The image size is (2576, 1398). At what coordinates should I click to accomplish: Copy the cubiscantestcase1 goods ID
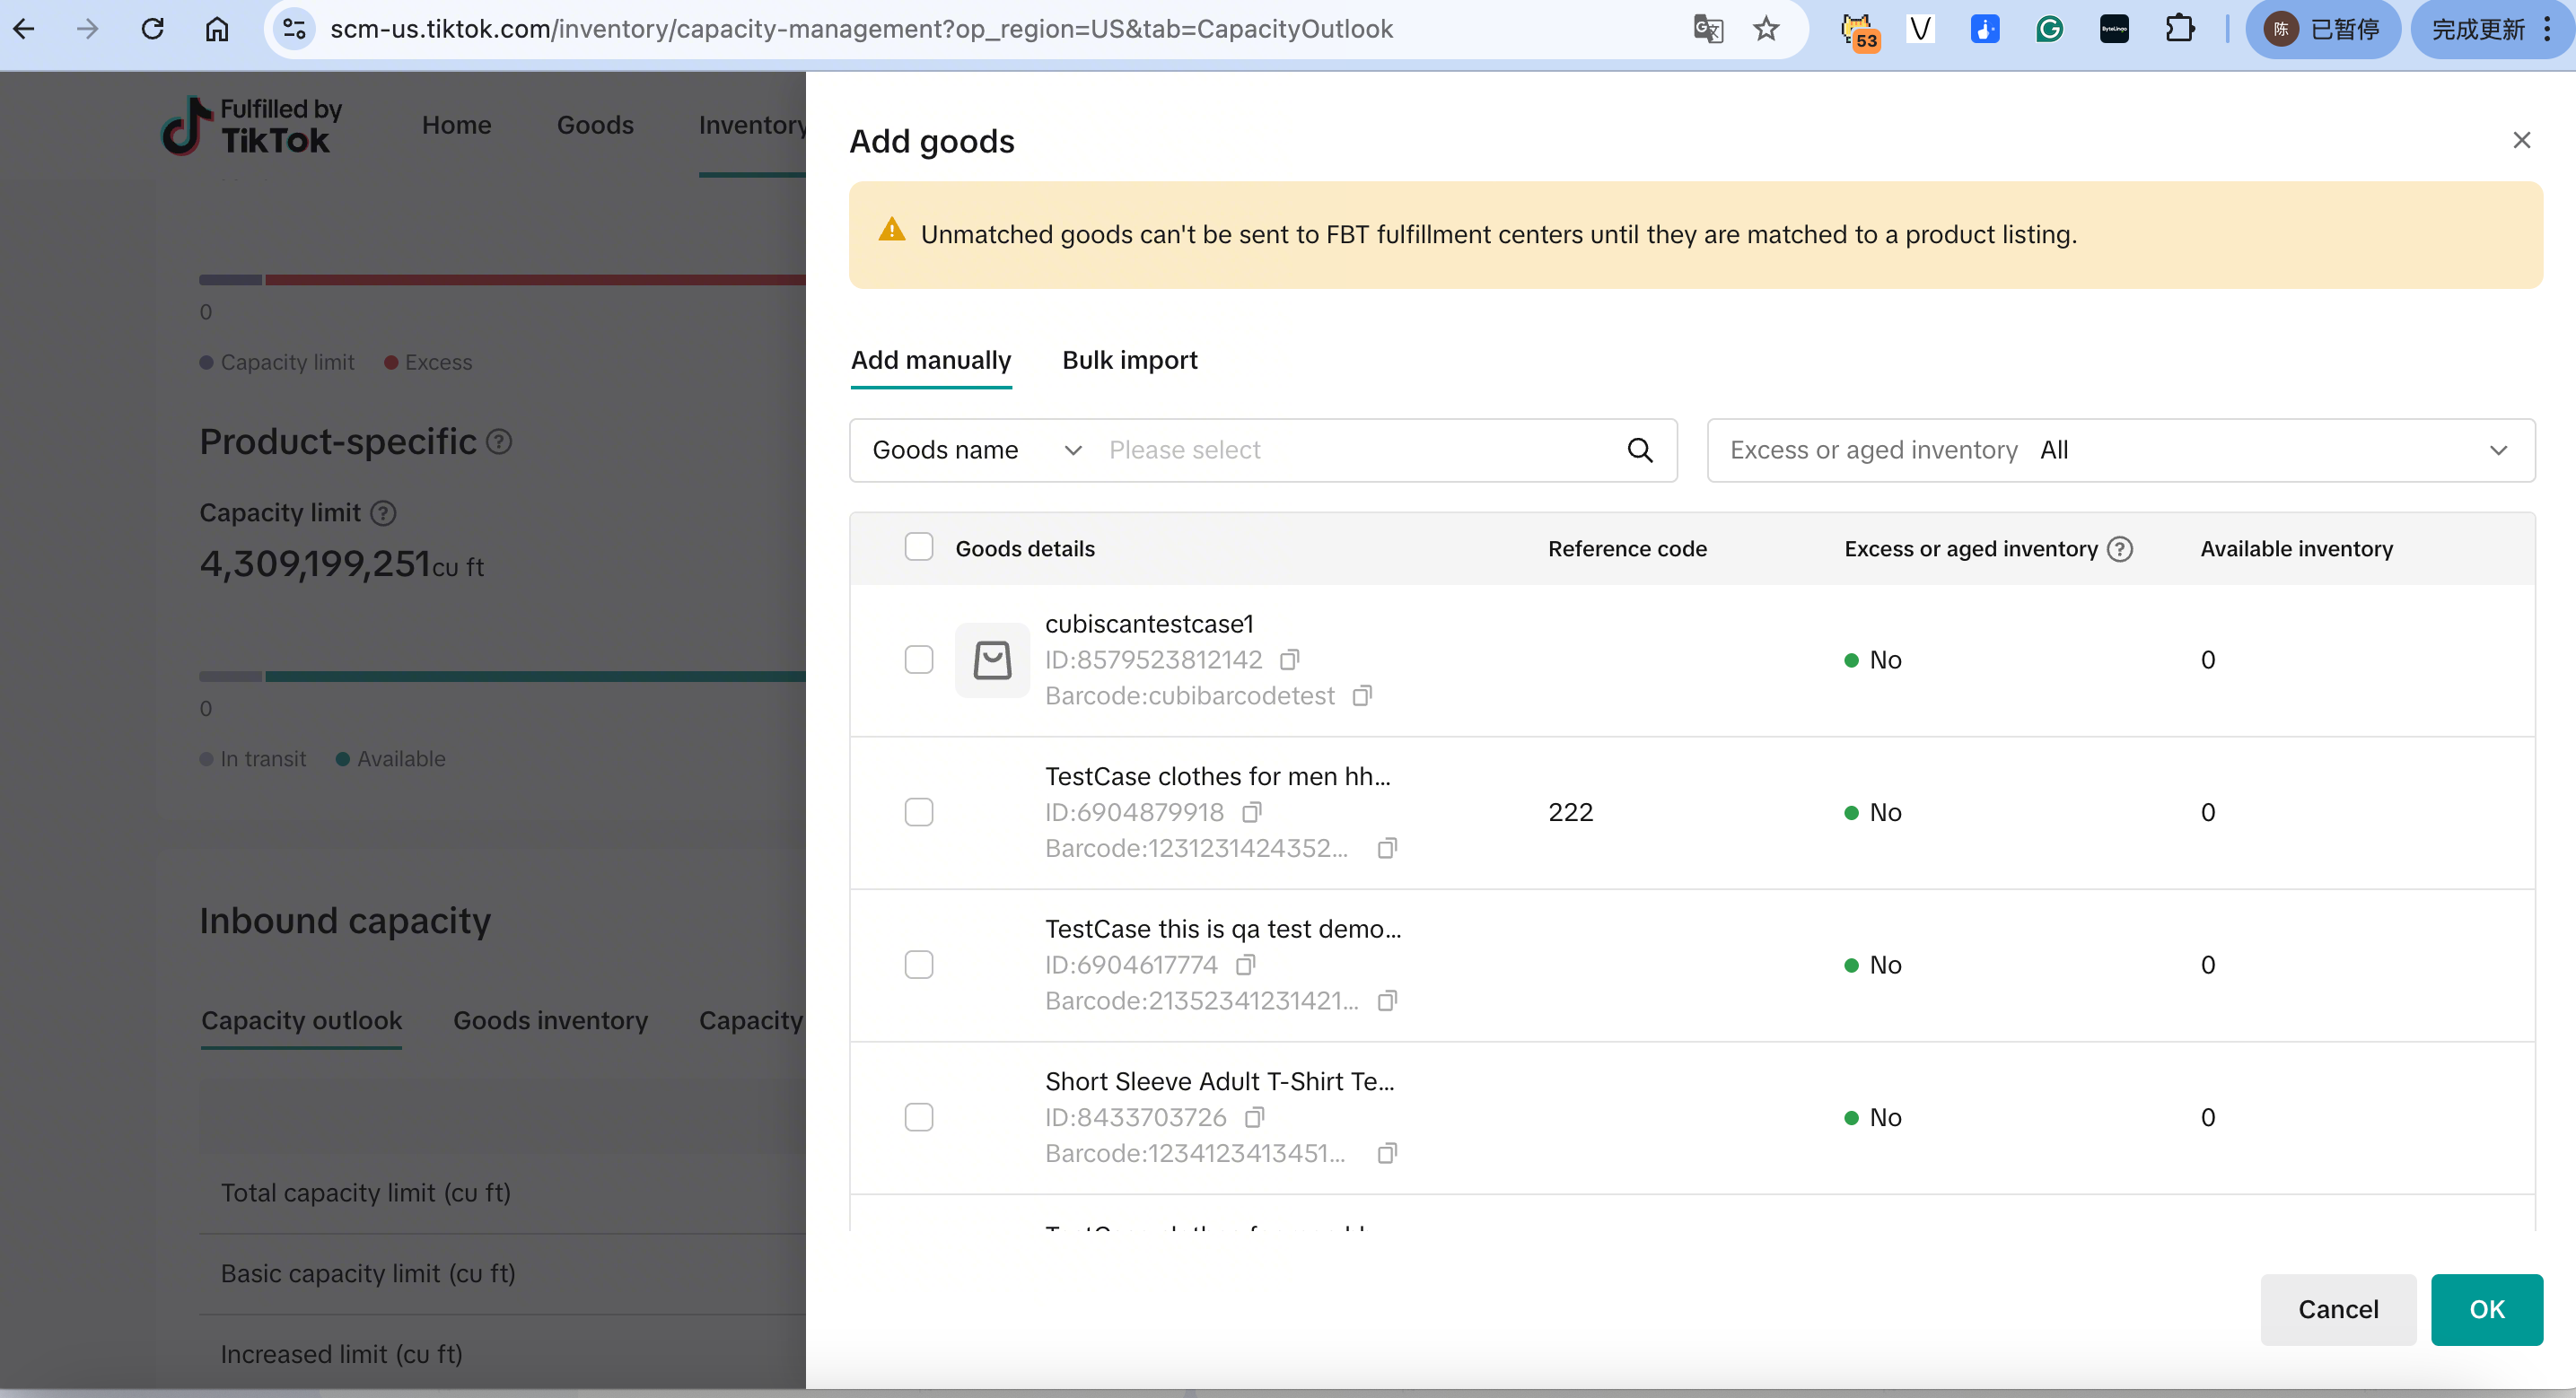coord(1289,660)
